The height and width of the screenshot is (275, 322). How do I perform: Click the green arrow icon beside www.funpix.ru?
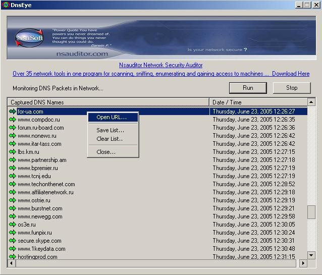click(13, 233)
